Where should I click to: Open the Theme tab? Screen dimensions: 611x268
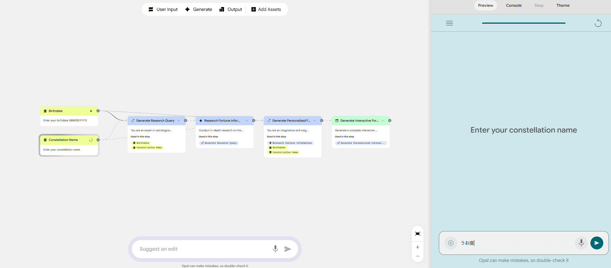[x=563, y=5]
